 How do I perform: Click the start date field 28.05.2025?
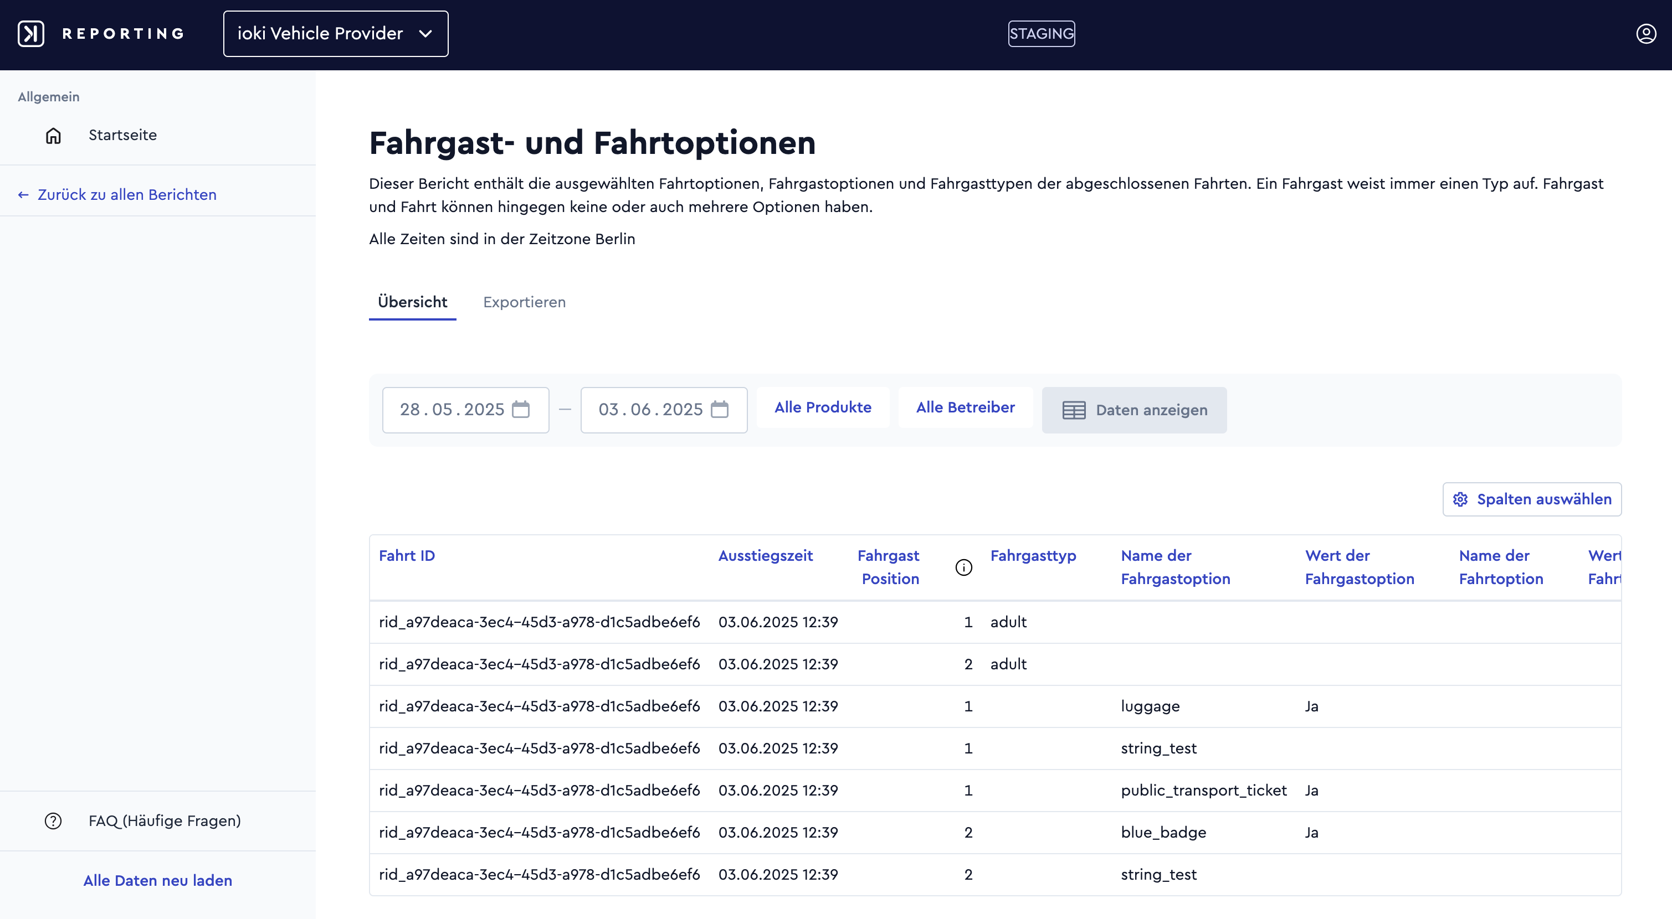tap(465, 410)
